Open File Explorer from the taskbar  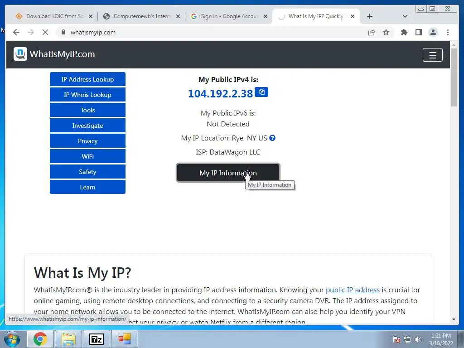[68, 339]
